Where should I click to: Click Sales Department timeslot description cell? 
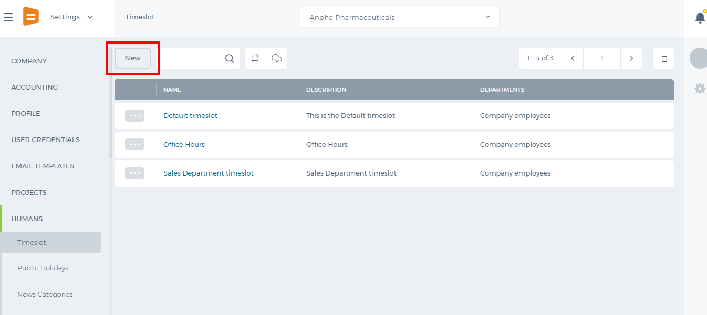coord(351,173)
